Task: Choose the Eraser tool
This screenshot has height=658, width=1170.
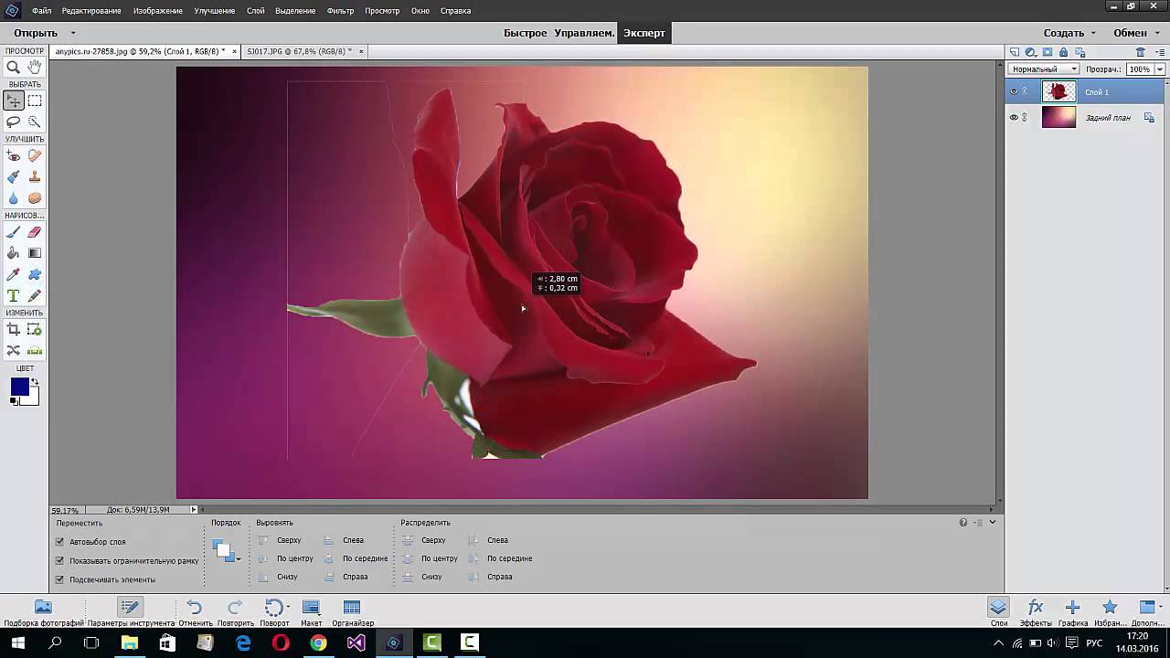Action: [35, 232]
